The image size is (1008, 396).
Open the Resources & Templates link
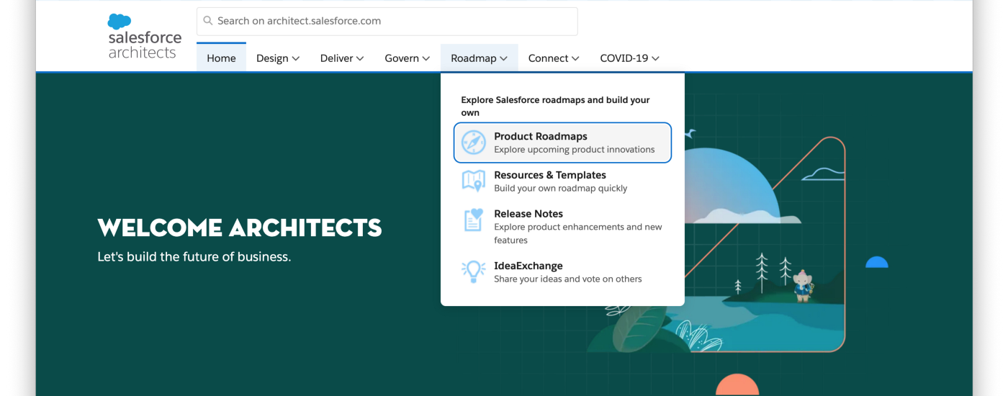click(x=562, y=181)
